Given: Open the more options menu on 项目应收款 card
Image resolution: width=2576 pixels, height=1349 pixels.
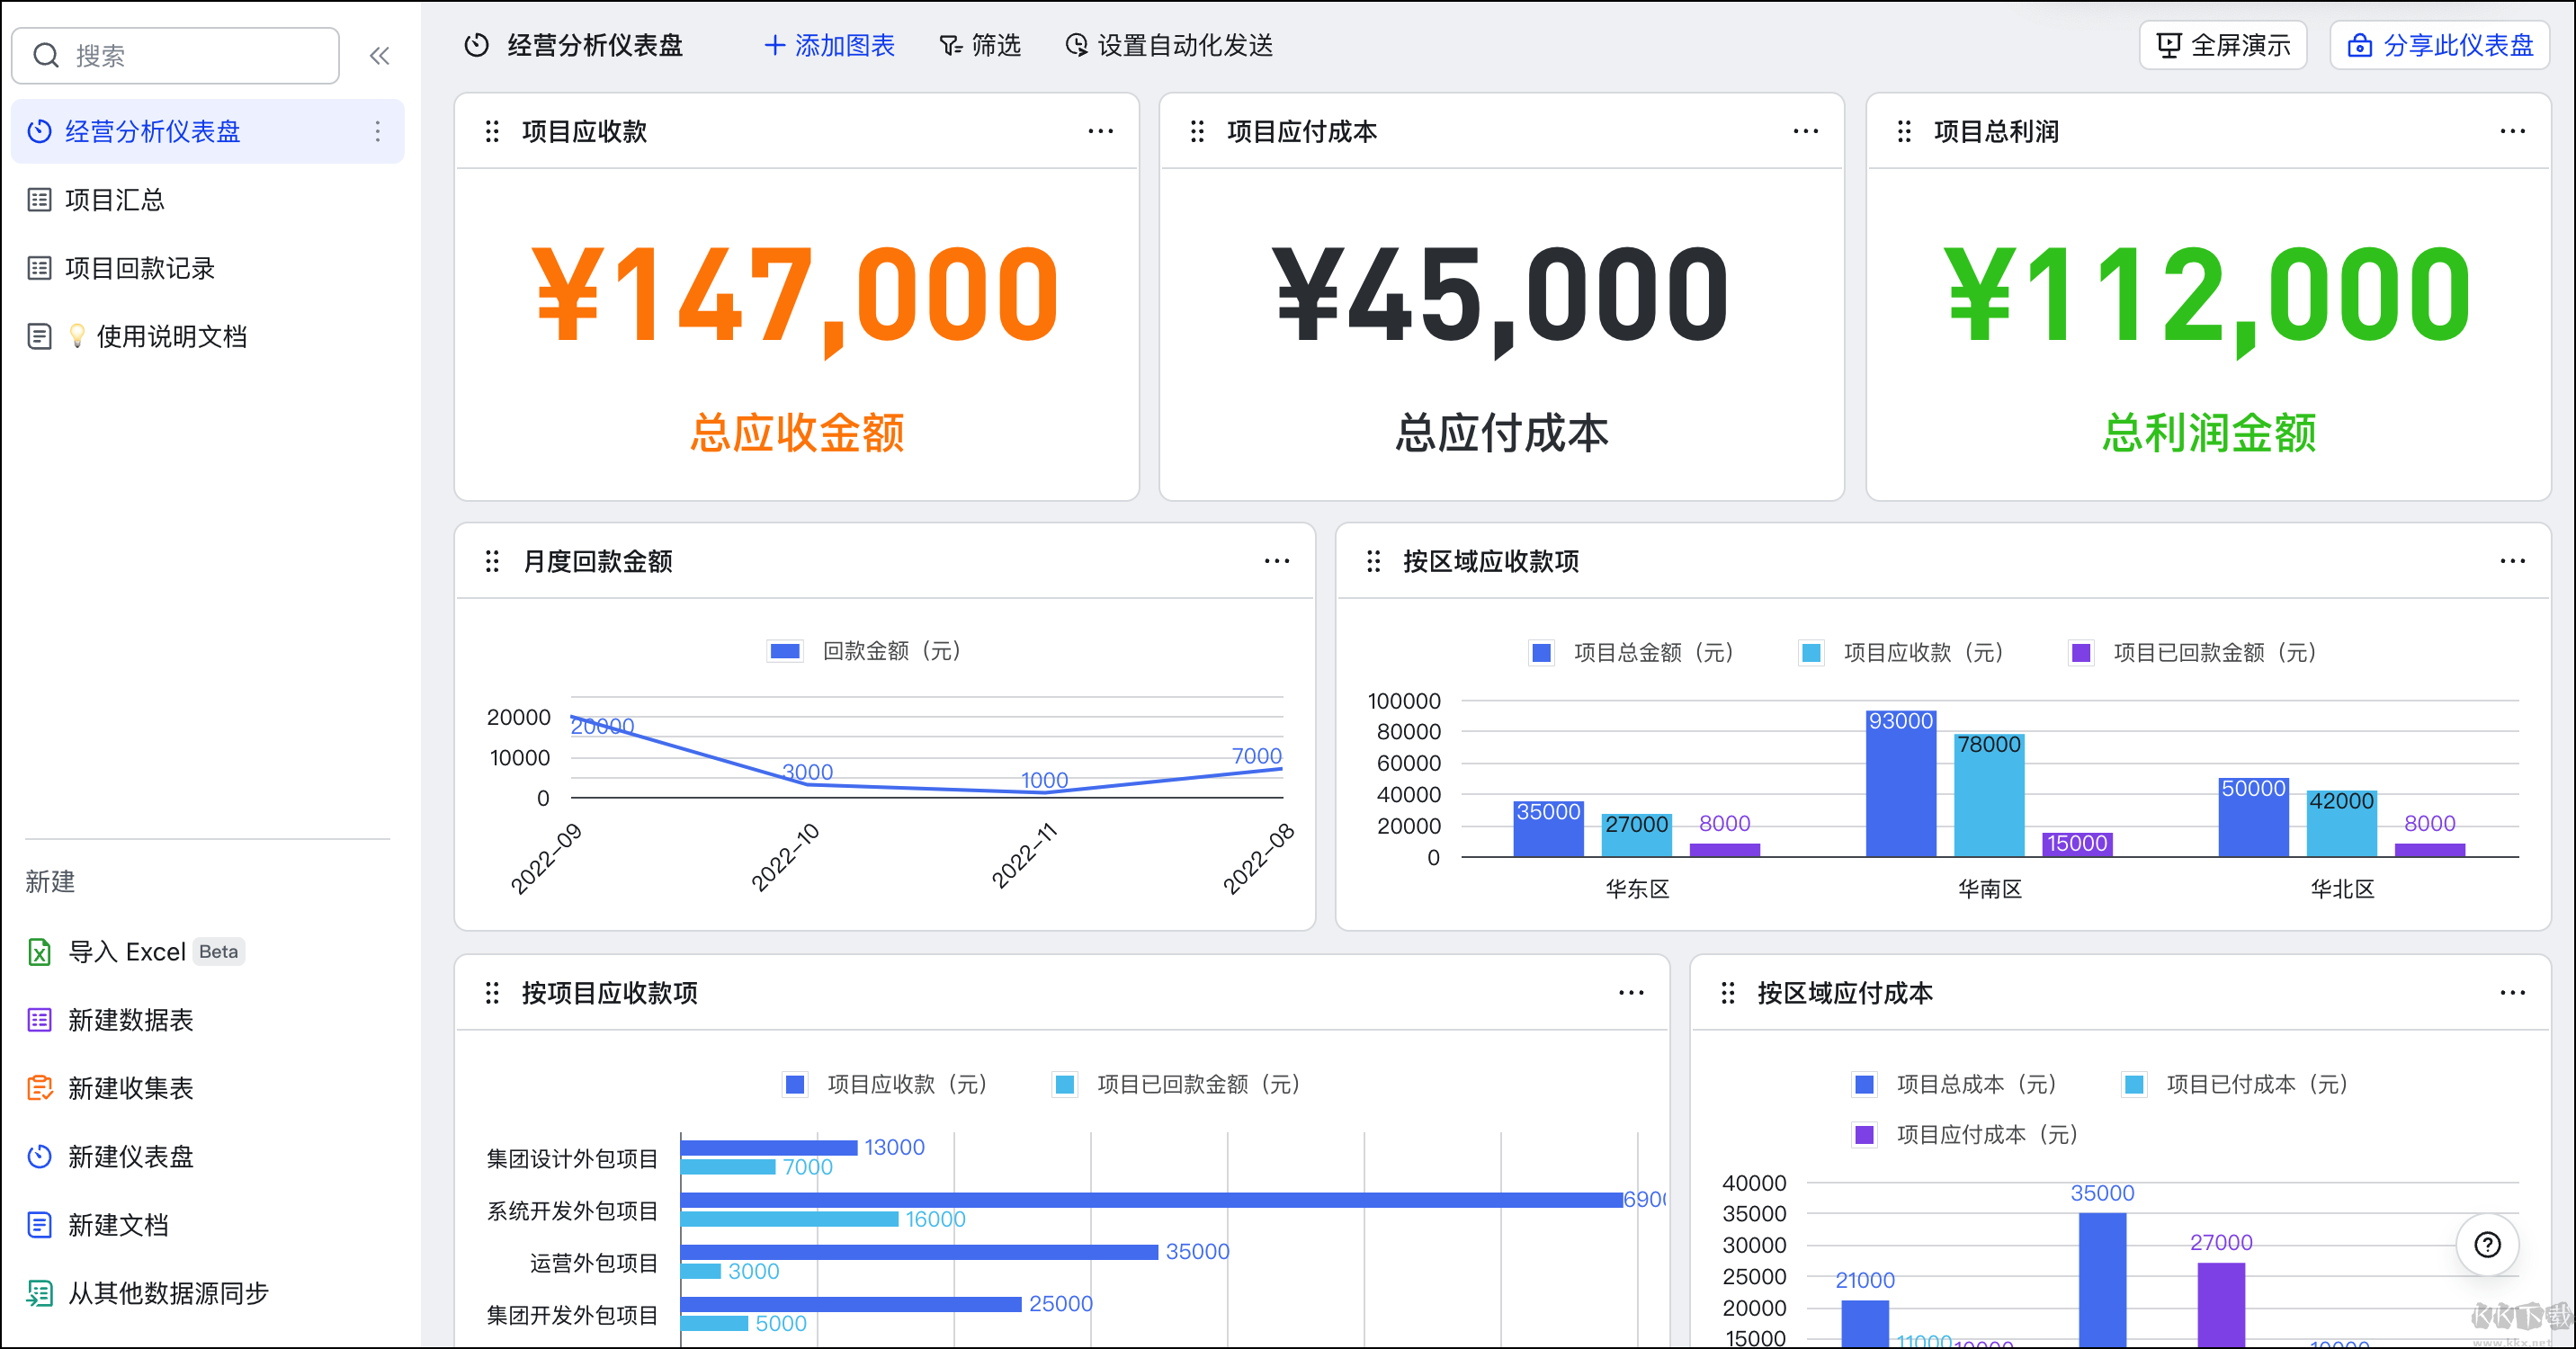Looking at the screenshot, I should (x=1100, y=131).
